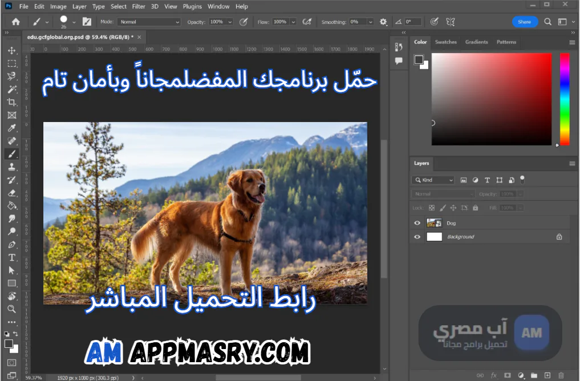Click the hue spectrum slider

click(565, 99)
